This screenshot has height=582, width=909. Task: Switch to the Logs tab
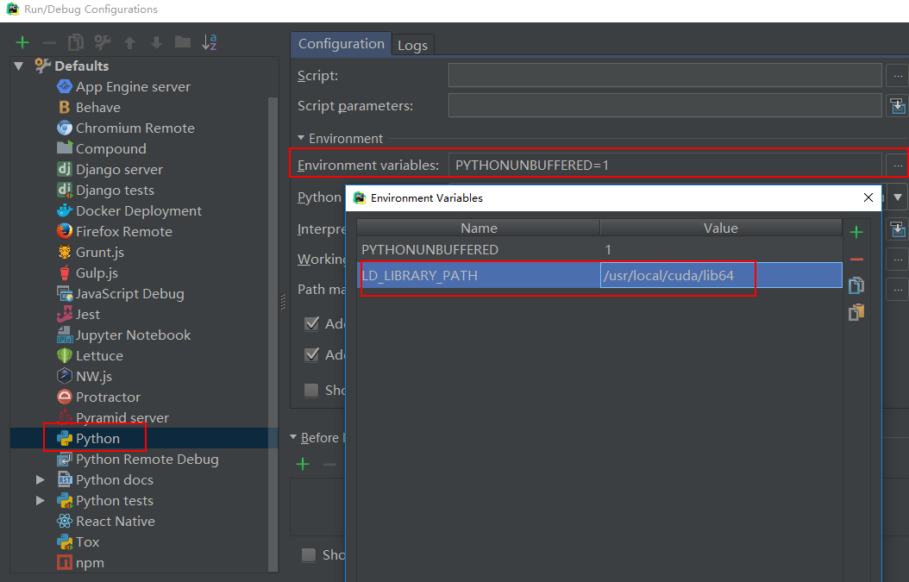click(x=413, y=45)
